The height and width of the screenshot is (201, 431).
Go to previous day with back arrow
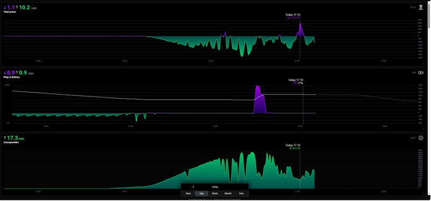[x=193, y=186]
